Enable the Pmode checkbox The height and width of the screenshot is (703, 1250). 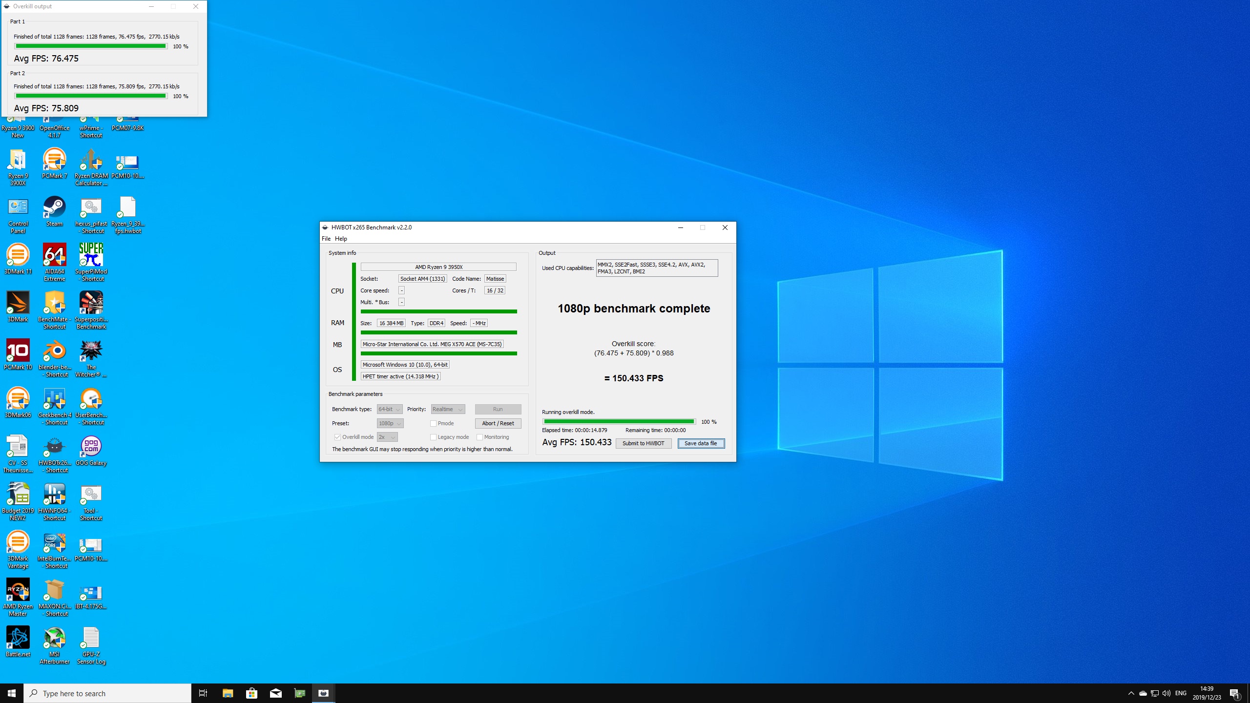pyautogui.click(x=433, y=423)
